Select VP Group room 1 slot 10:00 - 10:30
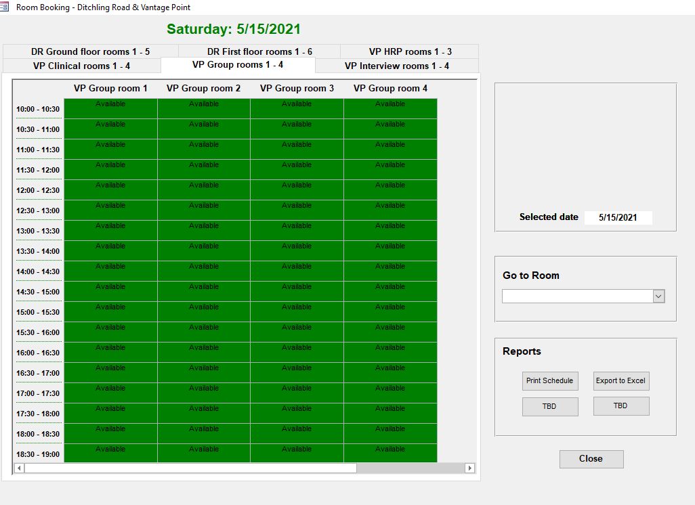 tap(110, 108)
